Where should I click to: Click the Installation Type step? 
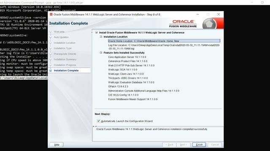click(63, 48)
